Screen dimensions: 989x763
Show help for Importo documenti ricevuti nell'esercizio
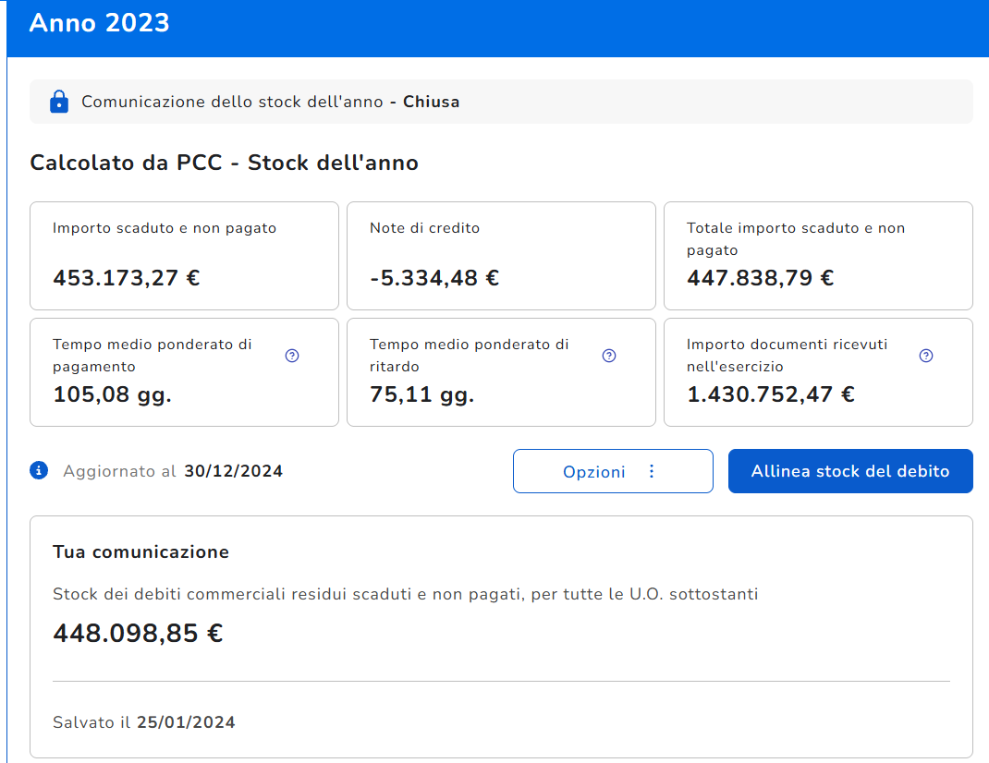[926, 356]
